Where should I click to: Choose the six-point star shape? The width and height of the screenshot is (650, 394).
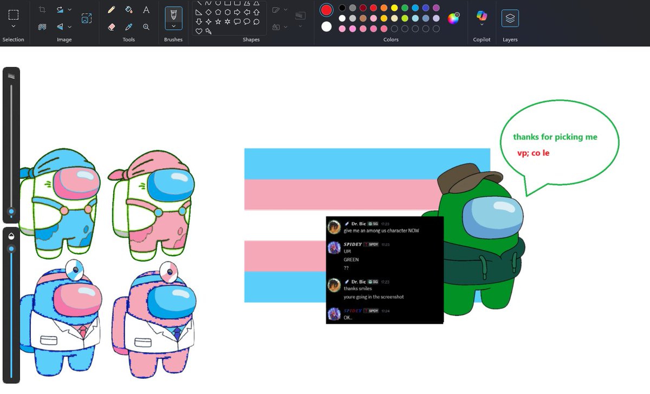(227, 22)
